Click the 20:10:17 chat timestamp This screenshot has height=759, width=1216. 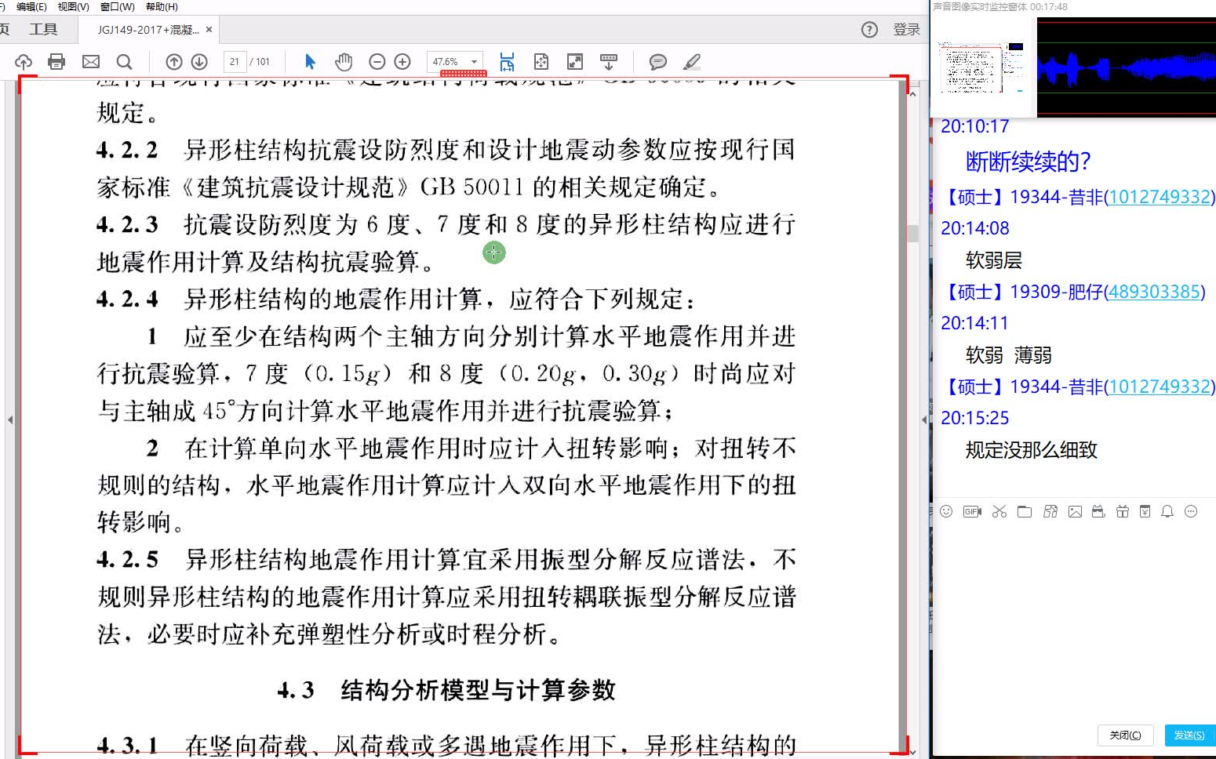(x=974, y=126)
